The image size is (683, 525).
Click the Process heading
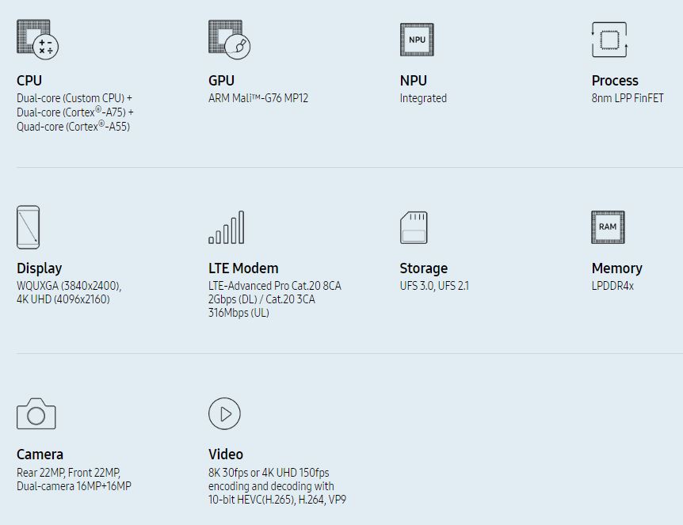(x=615, y=81)
